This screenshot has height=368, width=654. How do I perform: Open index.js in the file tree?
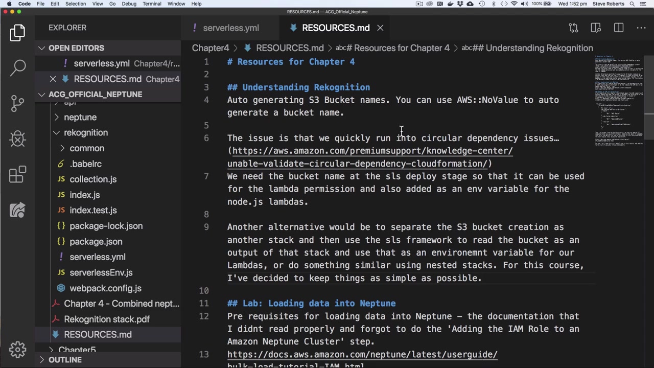(x=84, y=195)
